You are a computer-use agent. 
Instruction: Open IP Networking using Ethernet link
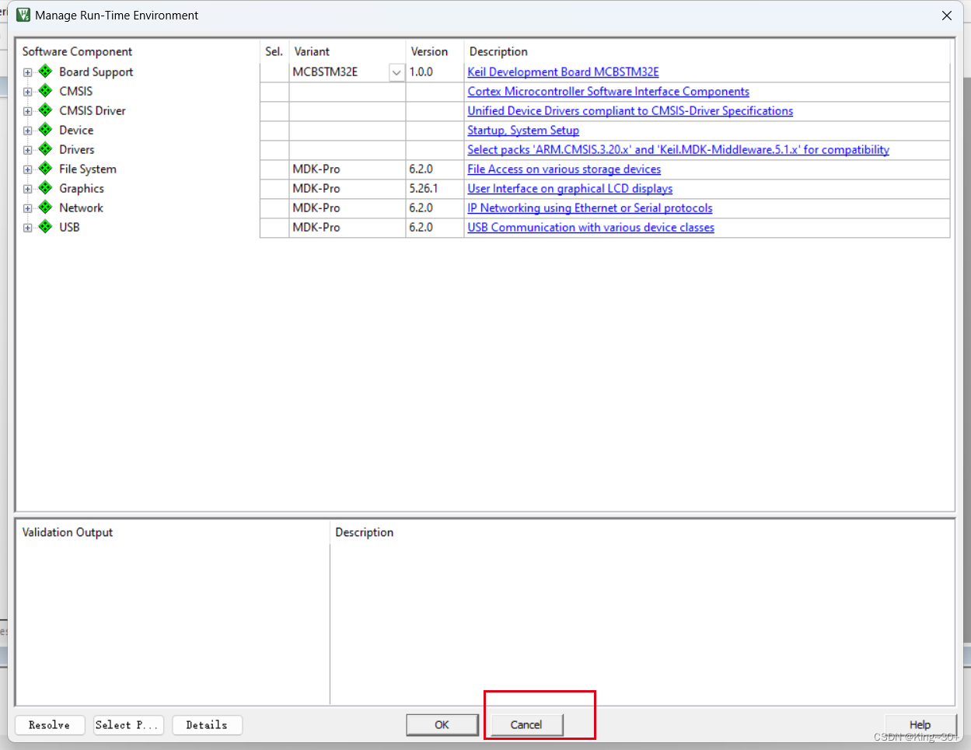(x=589, y=208)
